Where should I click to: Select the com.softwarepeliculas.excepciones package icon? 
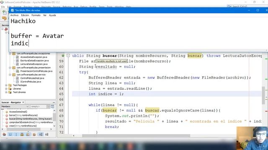tap(14, 54)
